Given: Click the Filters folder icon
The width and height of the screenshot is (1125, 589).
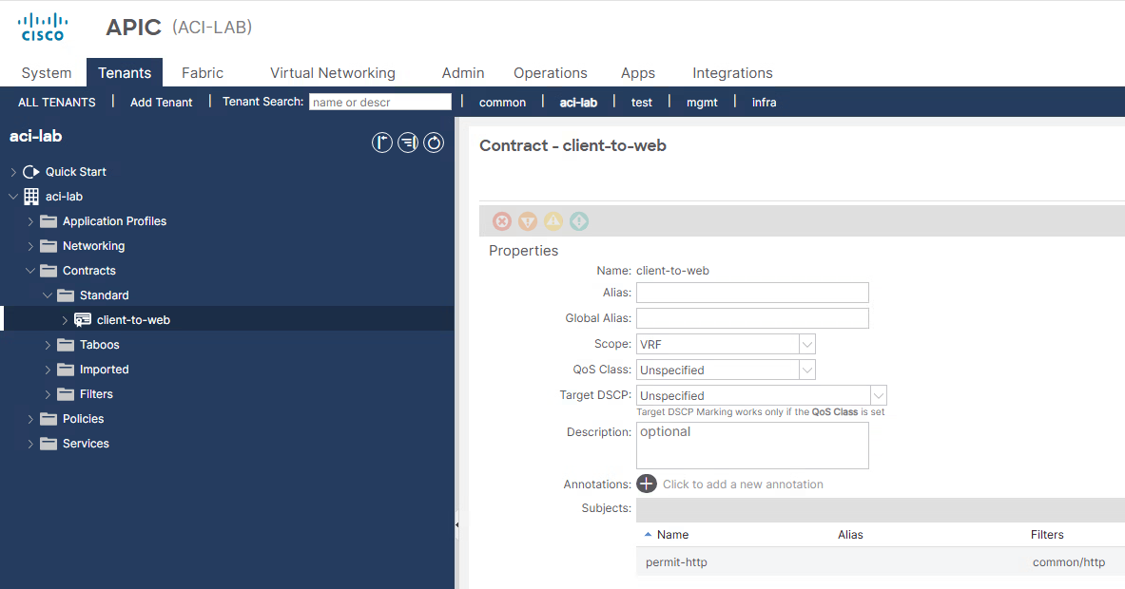Looking at the screenshot, I should coord(66,394).
